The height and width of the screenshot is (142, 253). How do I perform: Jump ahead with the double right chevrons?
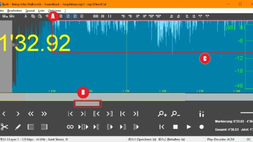click(x=44, y=114)
